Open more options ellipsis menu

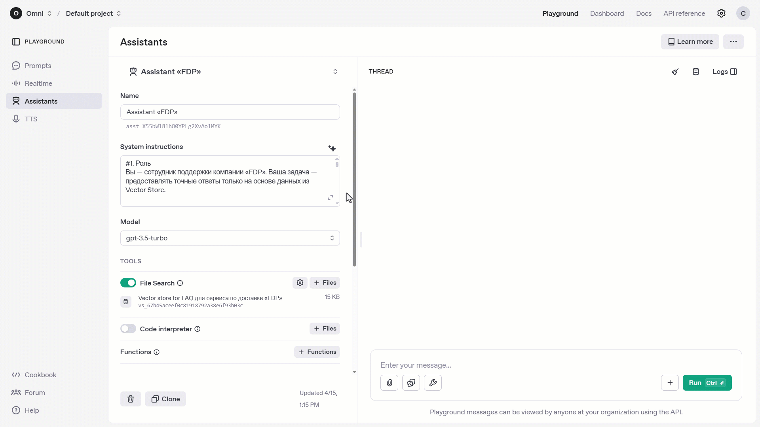(x=733, y=42)
